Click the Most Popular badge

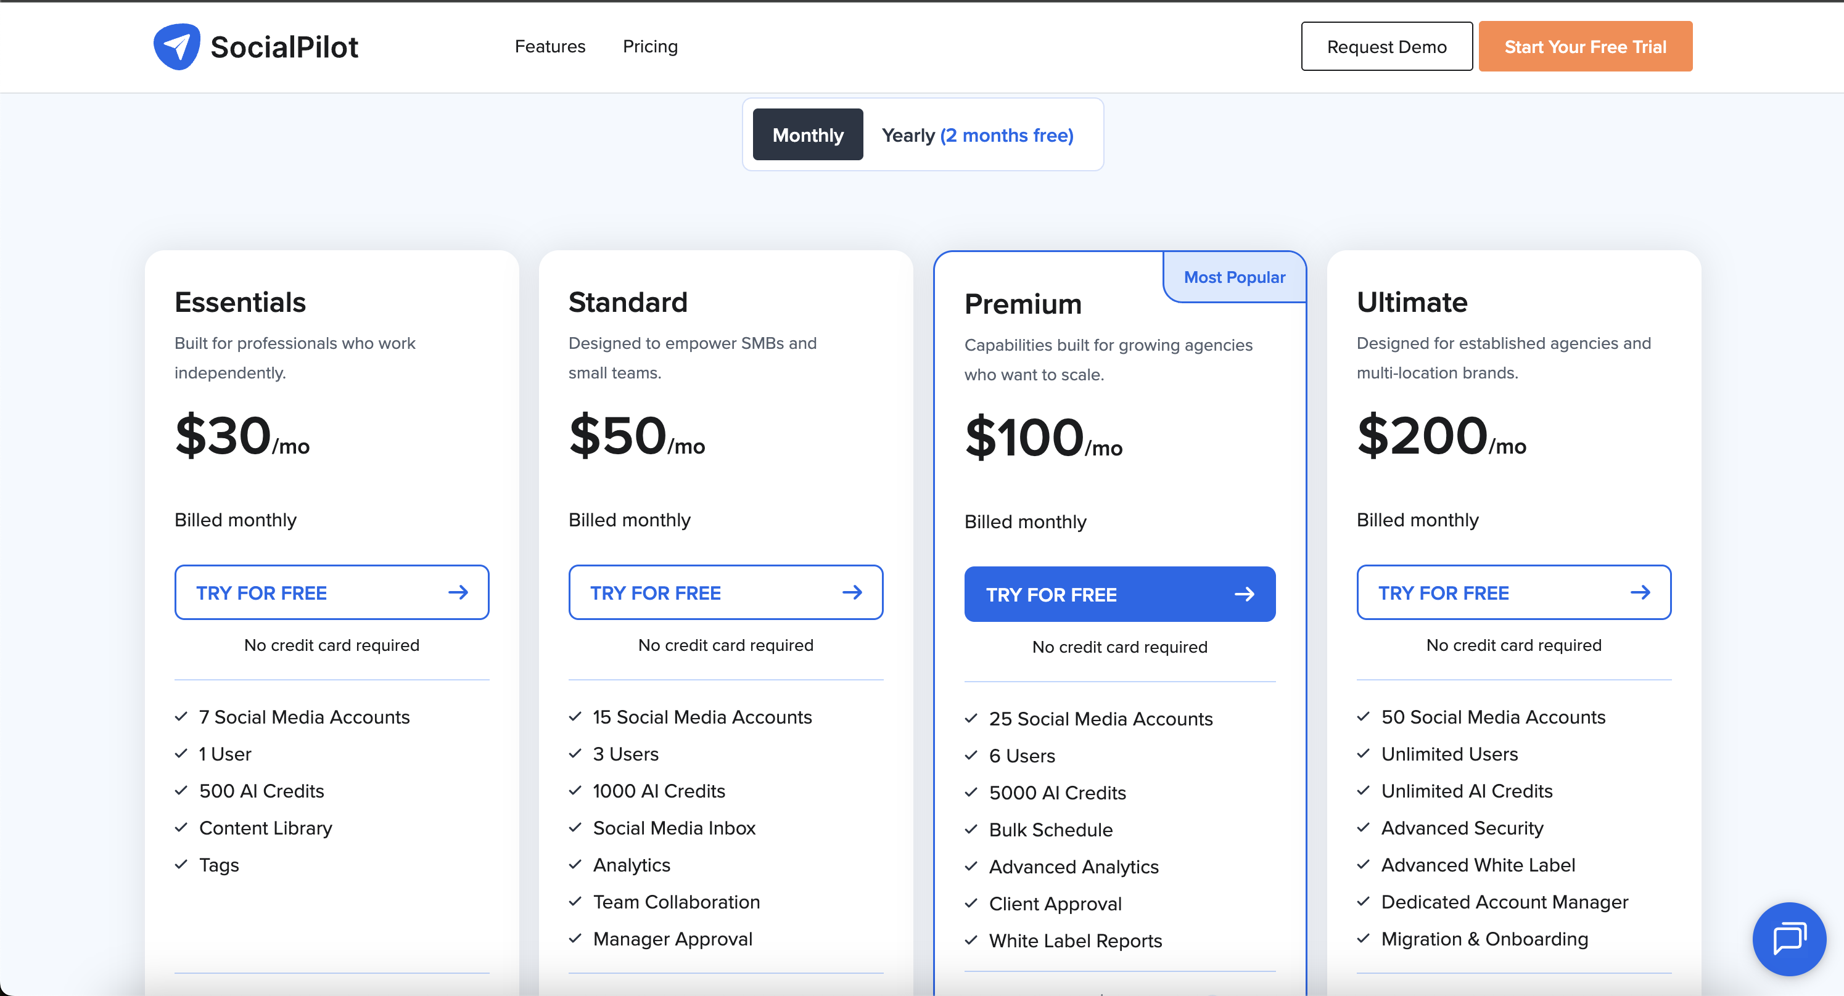point(1234,277)
